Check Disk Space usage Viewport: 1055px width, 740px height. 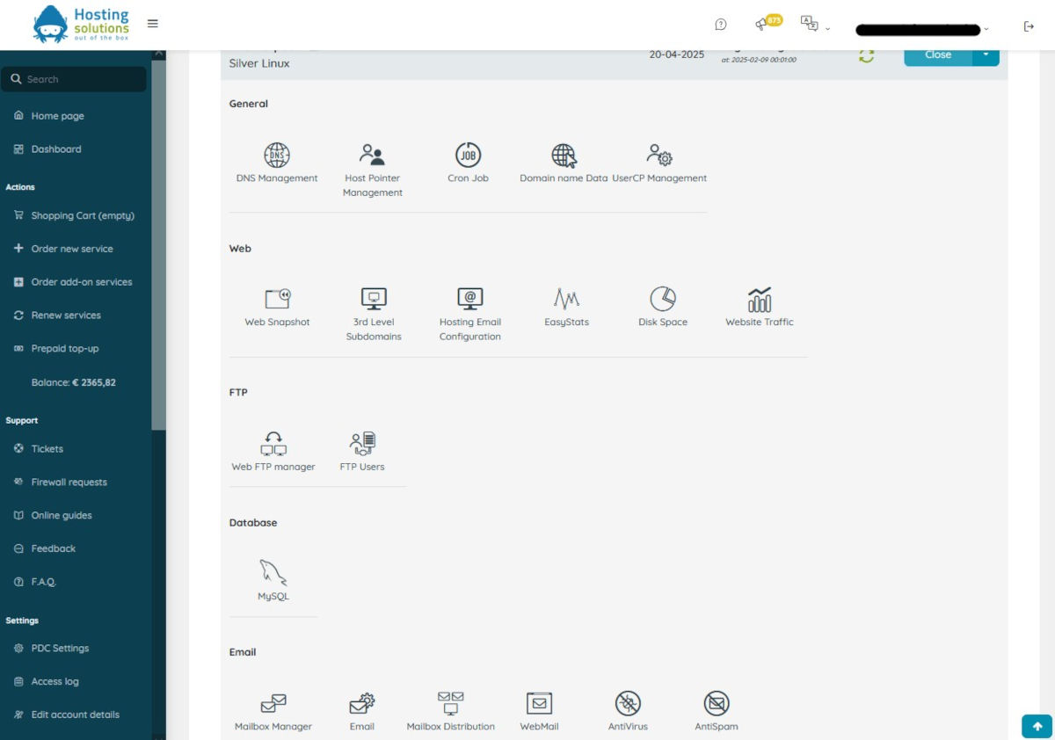pyautogui.click(x=662, y=300)
